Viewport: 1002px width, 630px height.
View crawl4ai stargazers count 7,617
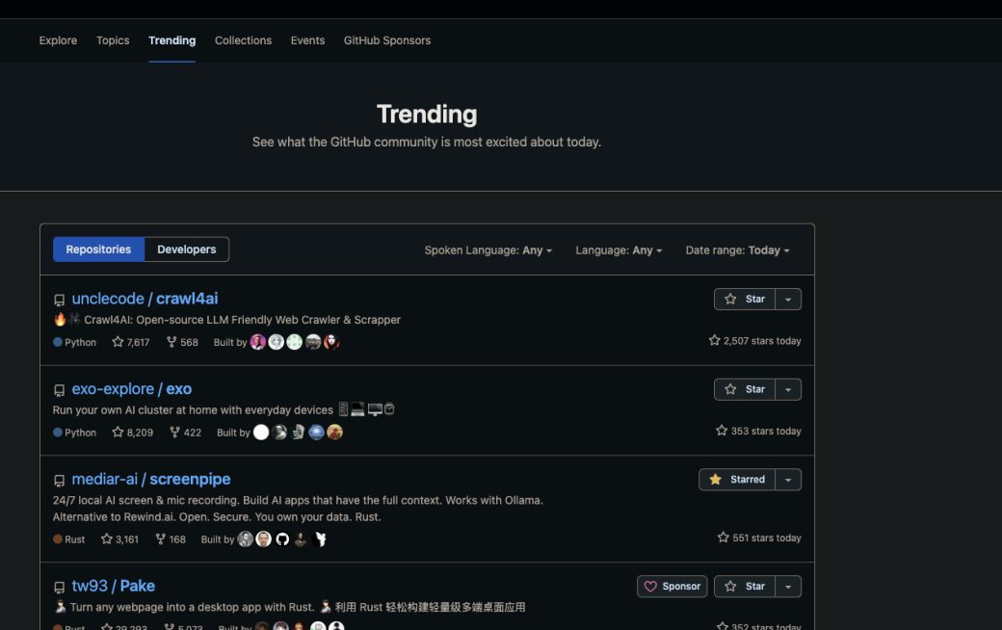point(131,342)
